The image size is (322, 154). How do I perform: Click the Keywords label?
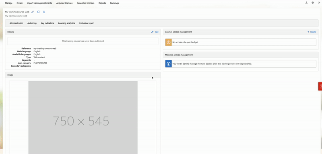click(26, 60)
